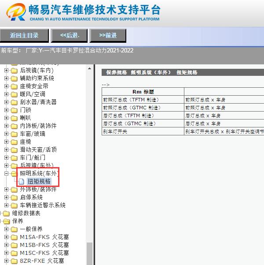This screenshot has height=265, width=264.
Task: Expand the 车门/舱门 node with plus box
Action: click(x=6, y=158)
